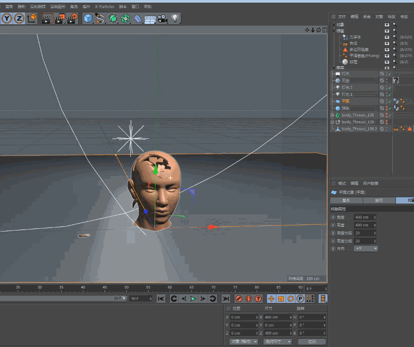Open attribute manager 用户数据 menu
The image size is (414, 347).
point(371,183)
